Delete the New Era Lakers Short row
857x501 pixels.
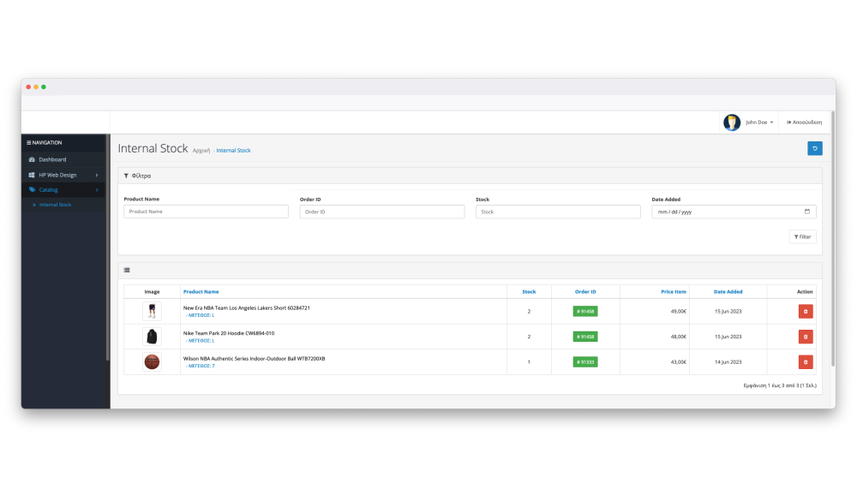click(x=805, y=312)
